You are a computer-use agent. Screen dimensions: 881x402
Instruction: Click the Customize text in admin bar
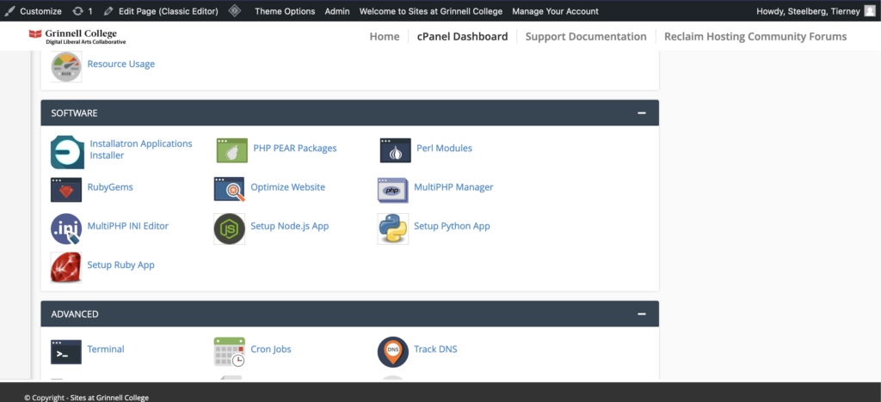[41, 11]
